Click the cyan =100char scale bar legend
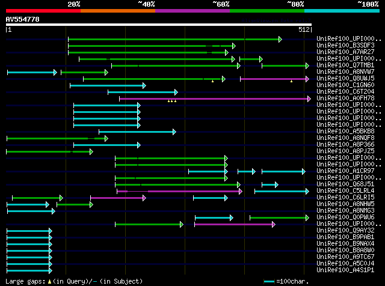385x286 pixels. pos(269,282)
